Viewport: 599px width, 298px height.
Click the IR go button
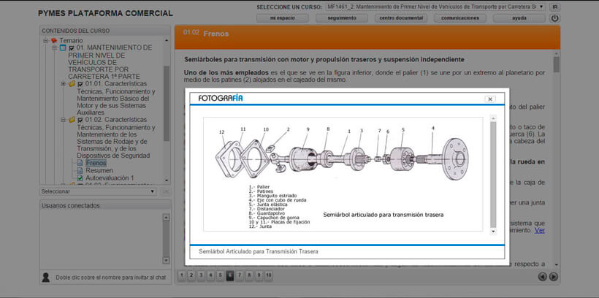tap(555, 7)
